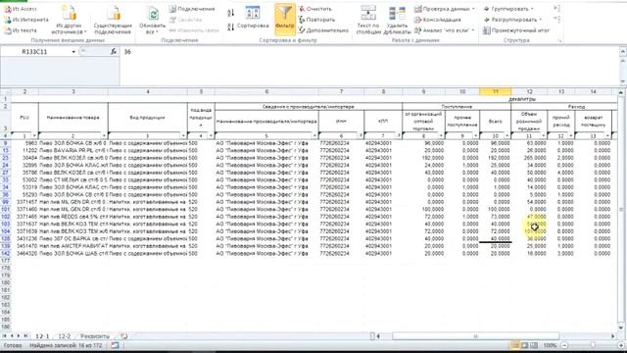
Task: Open filter dropdown for Вид продукции column
Action: (x=183, y=136)
